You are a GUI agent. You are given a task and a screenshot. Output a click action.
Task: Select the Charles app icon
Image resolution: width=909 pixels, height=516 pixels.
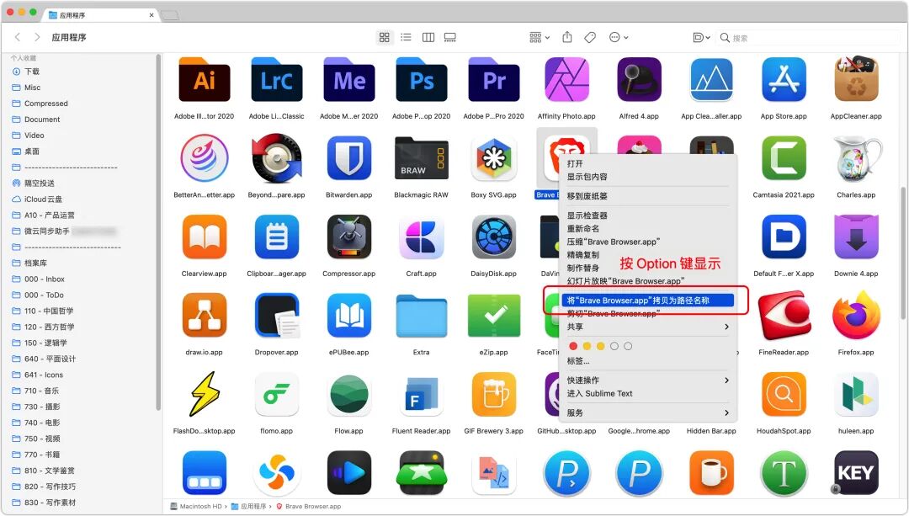[x=856, y=158]
